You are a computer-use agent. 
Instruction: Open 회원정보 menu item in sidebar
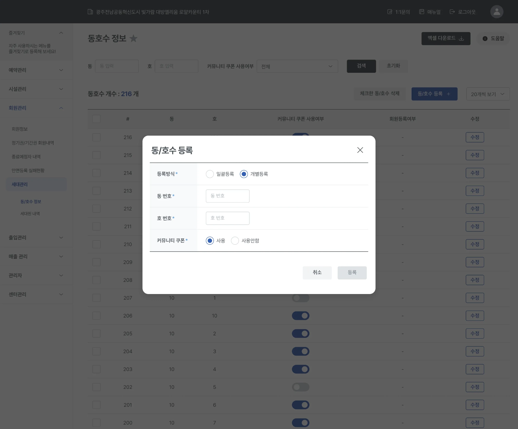click(20, 129)
